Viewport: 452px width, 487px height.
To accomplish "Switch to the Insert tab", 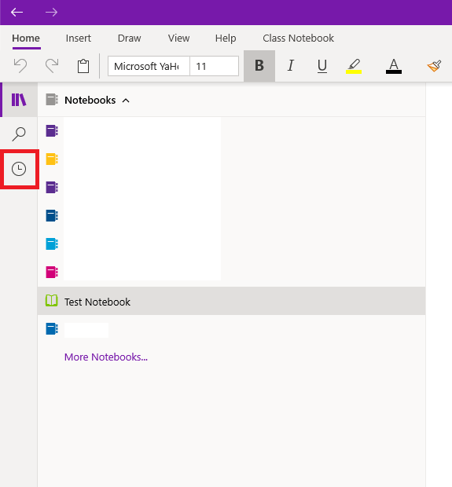I will pos(79,38).
